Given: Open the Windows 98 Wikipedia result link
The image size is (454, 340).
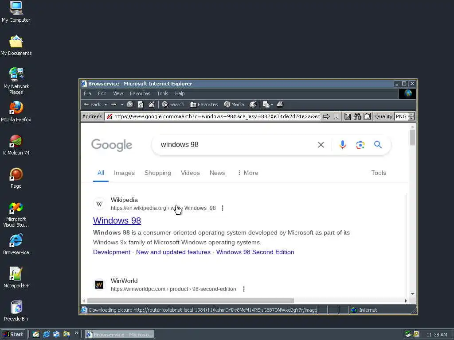Looking at the screenshot, I should (x=117, y=220).
